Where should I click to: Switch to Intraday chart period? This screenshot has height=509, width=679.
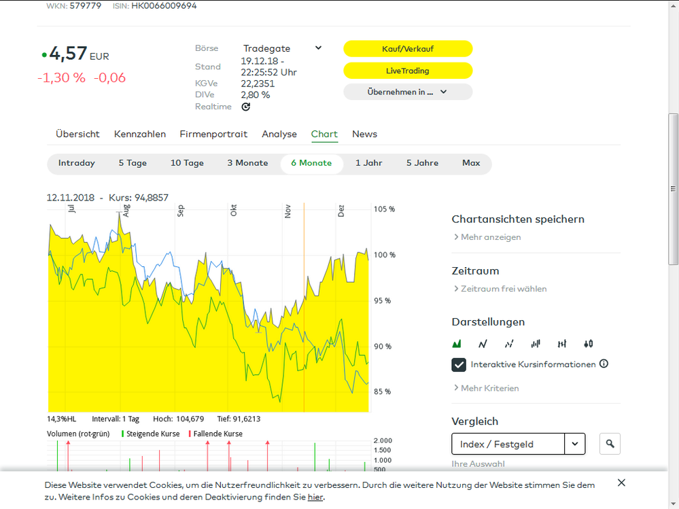tap(76, 163)
